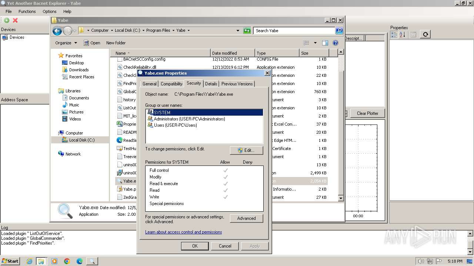Click Internet Explorer taskbar icon
The height and width of the screenshot is (266, 474).
30,261
